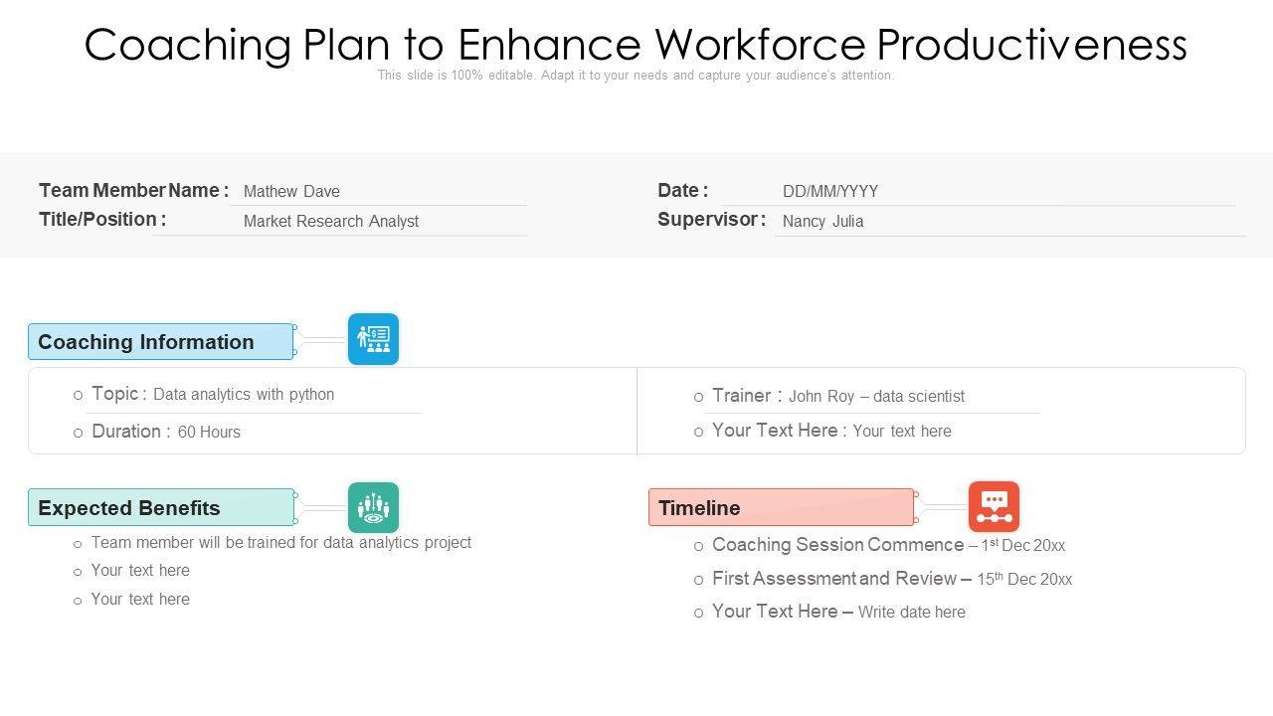Click the editable slide subtitle text
The height and width of the screenshot is (716, 1273).
(636, 76)
